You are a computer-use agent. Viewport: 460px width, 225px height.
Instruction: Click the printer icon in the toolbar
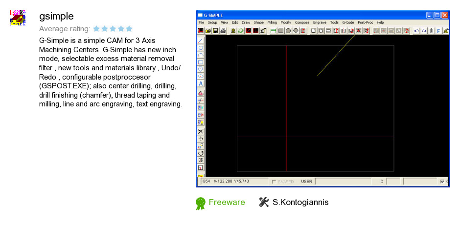click(x=223, y=31)
